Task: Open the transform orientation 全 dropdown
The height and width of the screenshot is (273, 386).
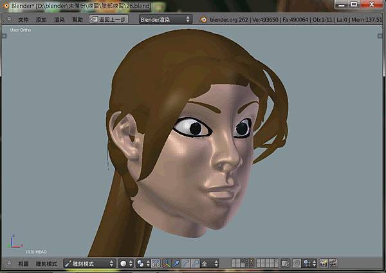Action: (x=210, y=263)
